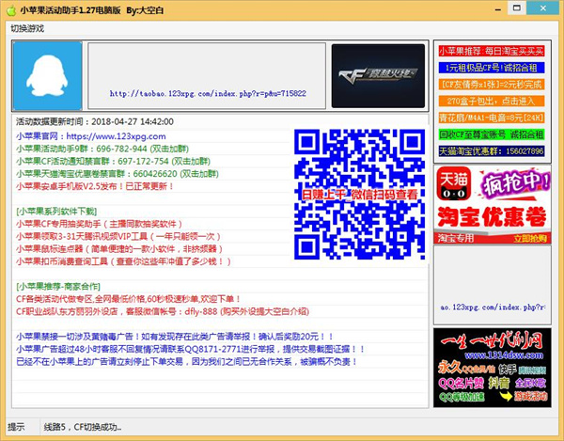The height and width of the screenshot is (441, 564).
Task: Click the 立即抢购 text on Taobao banner
Action: (x=530, y=239)
